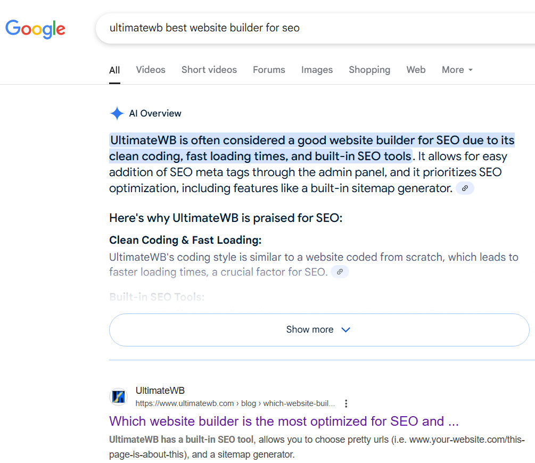Click the UltimateWB site favicon
Image resolution: width=535 pixels, height=463 pixels.
pyautogui.click(x=118, y=397)
